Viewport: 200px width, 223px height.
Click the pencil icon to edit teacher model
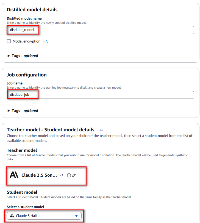point(74,175)
